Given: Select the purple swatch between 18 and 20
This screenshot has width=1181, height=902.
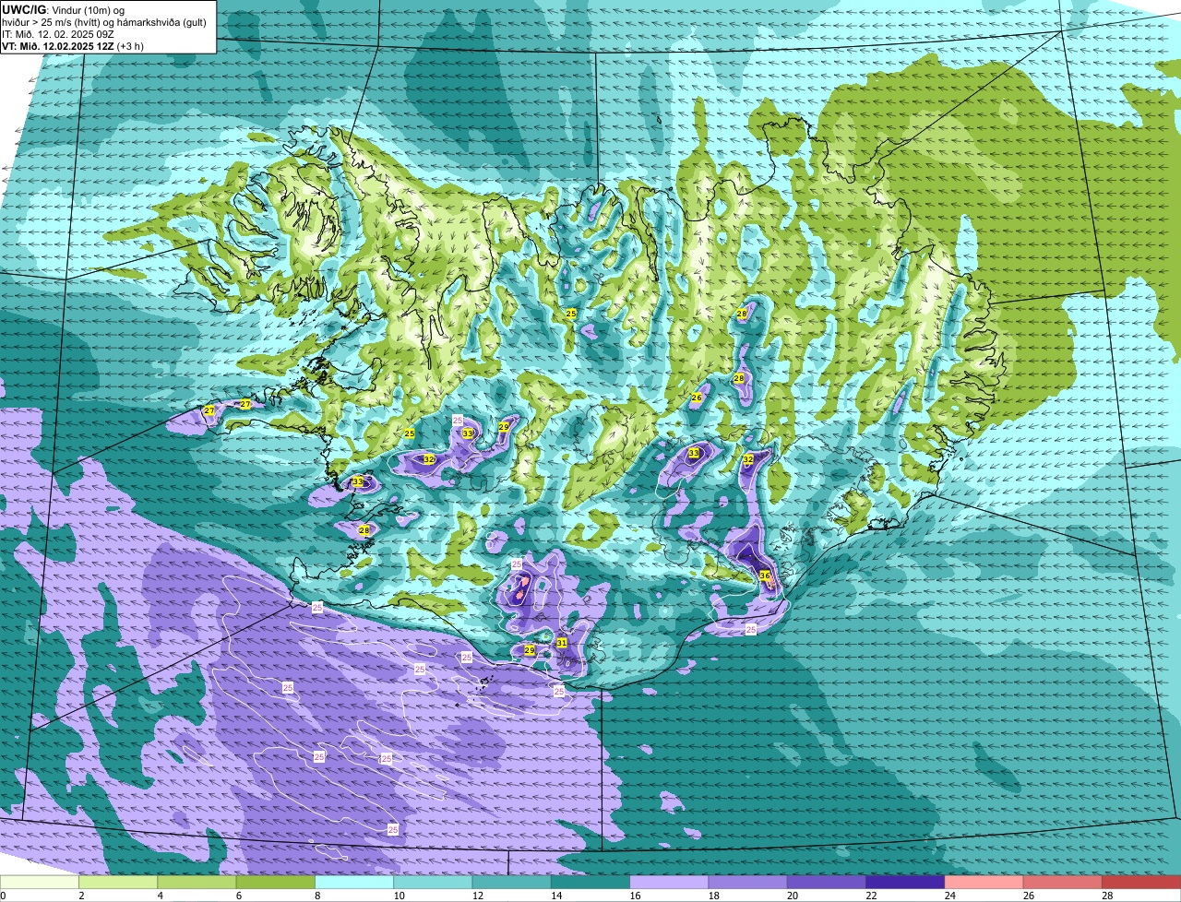Looking at the screenshot, I should click(x=748, y=883).
